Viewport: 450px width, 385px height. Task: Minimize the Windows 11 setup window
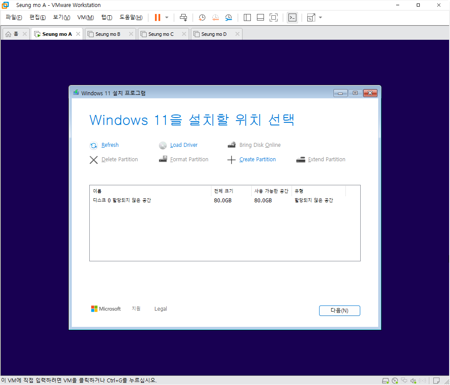(x=341, y=93)
